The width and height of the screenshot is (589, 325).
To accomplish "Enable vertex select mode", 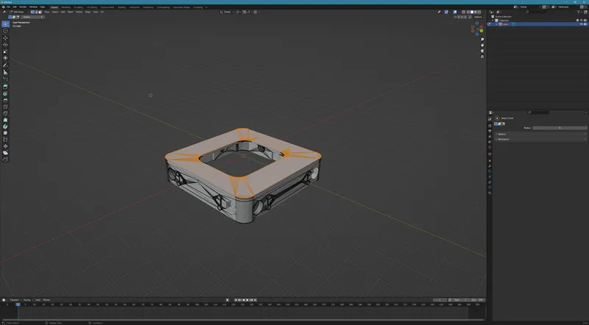I will tap(32, 12).
